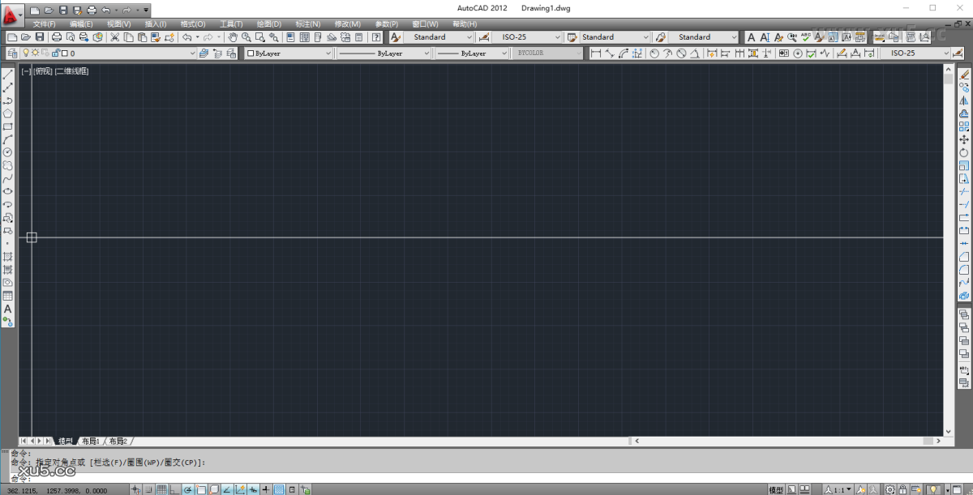The width and height of the screenshot is (973, 495).
Task: Open the Layer Properties Manager
Action: pyautogui.click(x=13, y=53)
